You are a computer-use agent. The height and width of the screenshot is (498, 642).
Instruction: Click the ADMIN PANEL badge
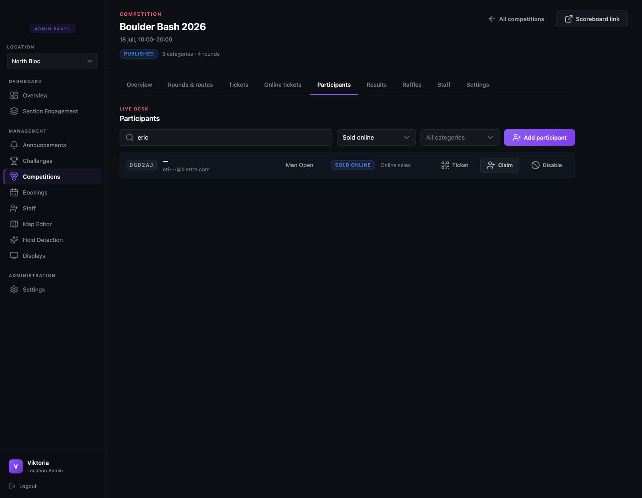pyautogui.click(x=53, y=29)
